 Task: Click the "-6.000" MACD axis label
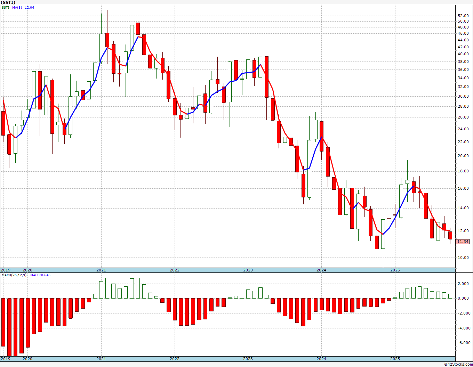click(463, 343)
